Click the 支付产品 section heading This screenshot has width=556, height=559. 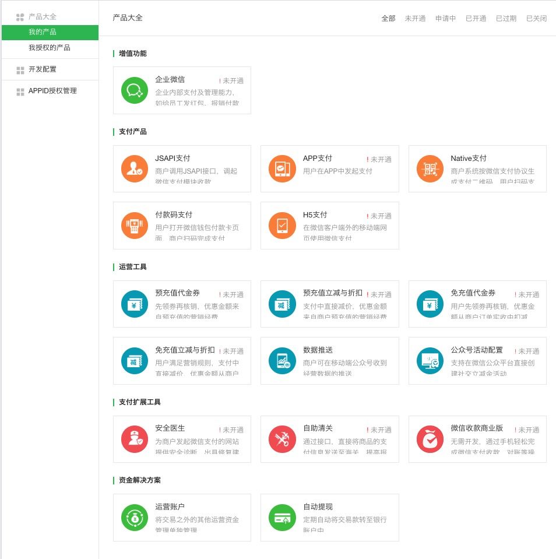[132, 132]
